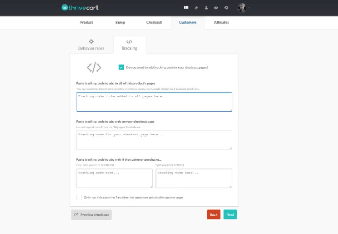Open the user avatar account menu

click(243, 8)
